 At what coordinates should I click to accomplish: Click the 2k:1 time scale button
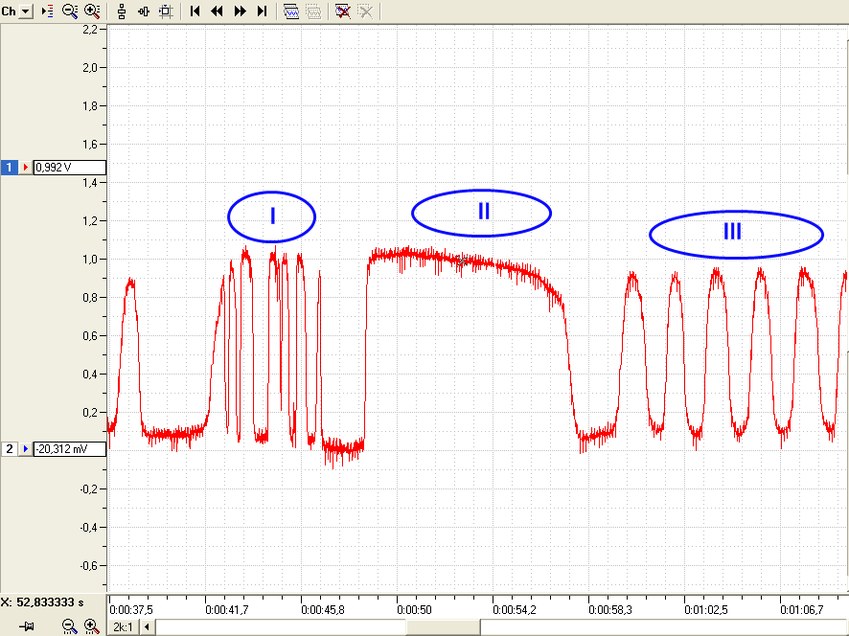click(x=123, y=627)
